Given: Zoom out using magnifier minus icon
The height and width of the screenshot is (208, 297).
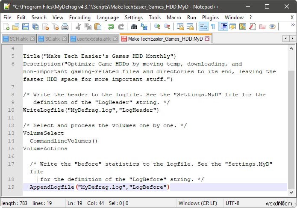Looking at the screenshot, I should point(167,27).
